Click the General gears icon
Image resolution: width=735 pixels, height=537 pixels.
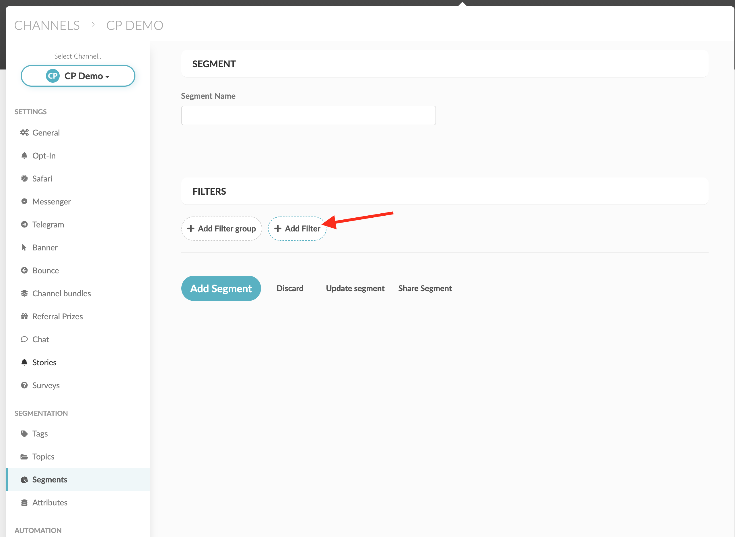coord(24,133)
